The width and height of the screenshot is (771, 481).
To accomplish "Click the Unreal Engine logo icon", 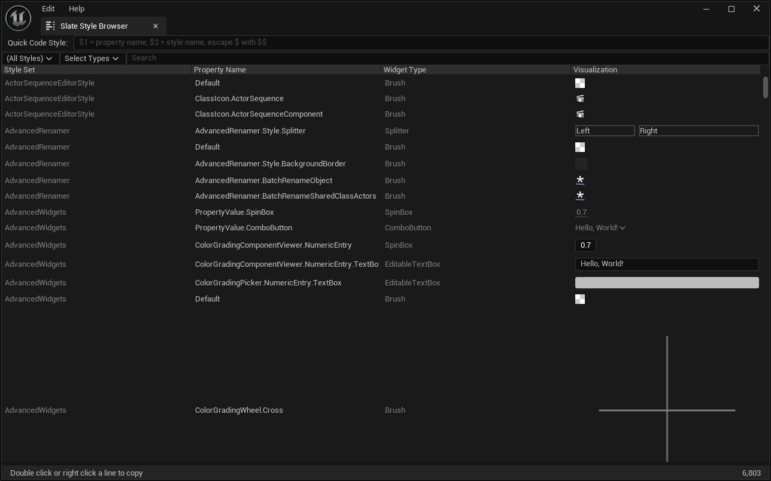I will [x=18, y=18].
